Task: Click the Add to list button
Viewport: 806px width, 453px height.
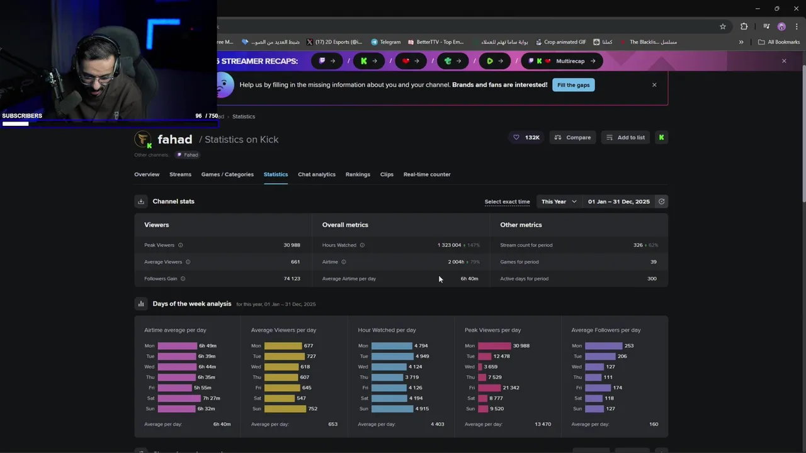Action: 625,137
